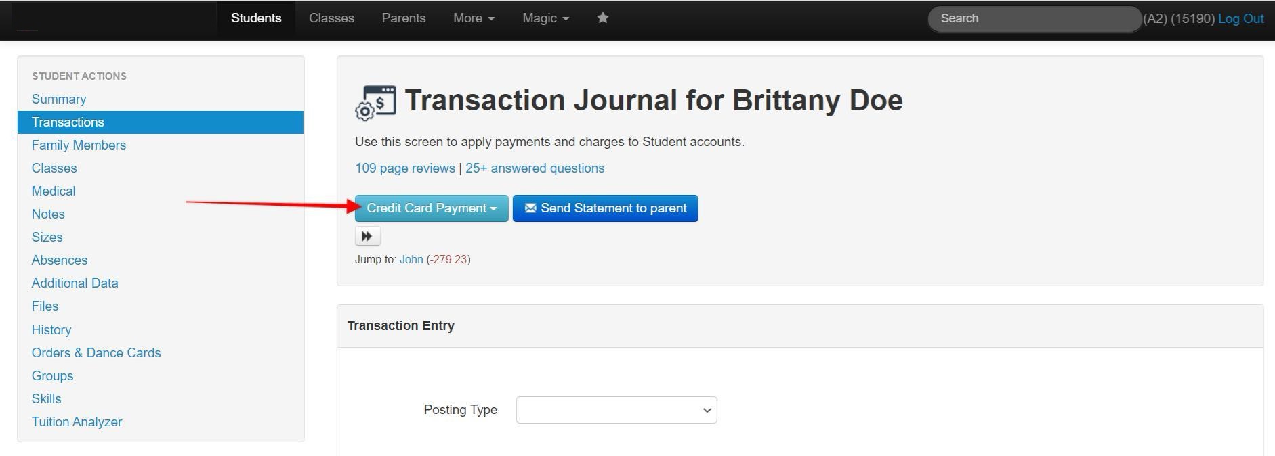
Task: Click the fast-forward double arrow button
Action: click(367, 236)
